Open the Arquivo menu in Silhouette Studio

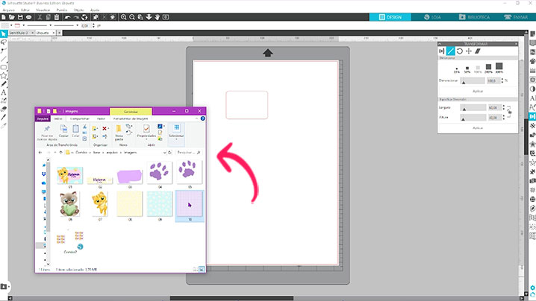[x=8, y=9]
